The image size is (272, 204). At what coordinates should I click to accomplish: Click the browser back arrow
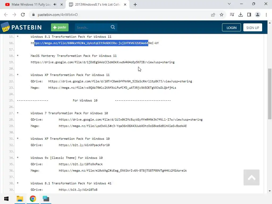6,15
